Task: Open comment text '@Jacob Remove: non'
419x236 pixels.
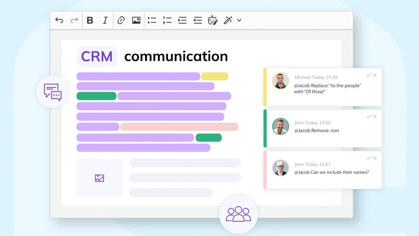Action: (x=316, y=131)
